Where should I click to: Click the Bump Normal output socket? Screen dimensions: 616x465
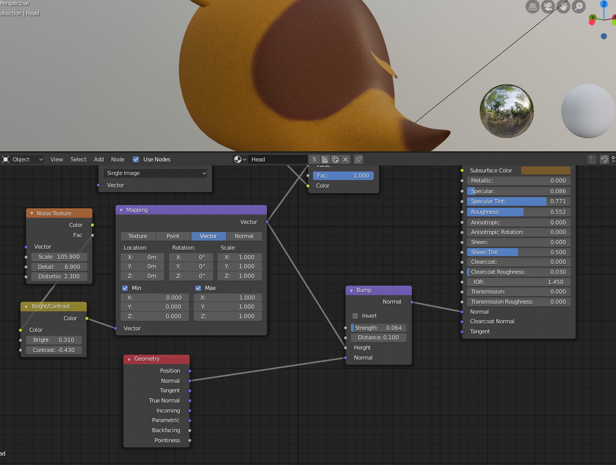pos(412,302)
